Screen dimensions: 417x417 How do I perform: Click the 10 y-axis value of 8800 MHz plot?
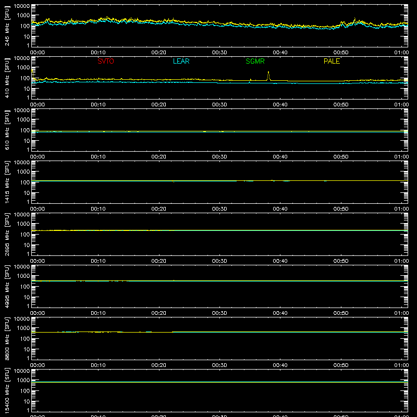[27, 349]
